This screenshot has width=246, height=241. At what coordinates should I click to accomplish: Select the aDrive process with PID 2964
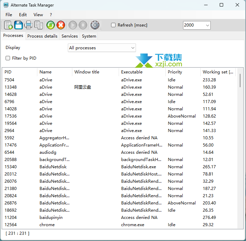(x=119, y=131)
